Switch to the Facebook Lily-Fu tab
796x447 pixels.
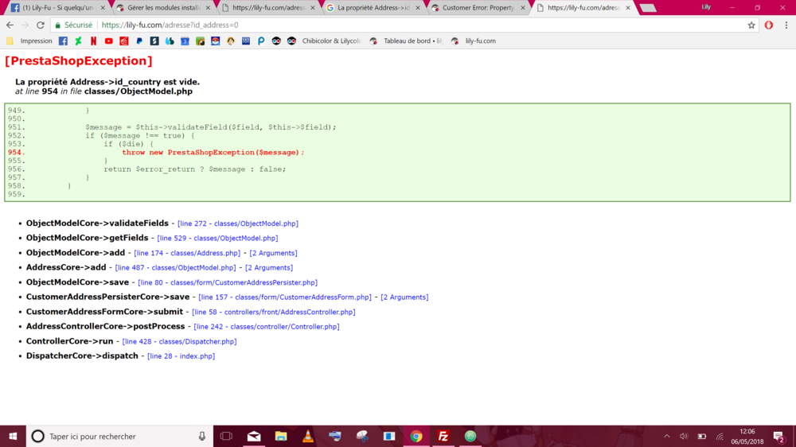(x=58, y=8)
